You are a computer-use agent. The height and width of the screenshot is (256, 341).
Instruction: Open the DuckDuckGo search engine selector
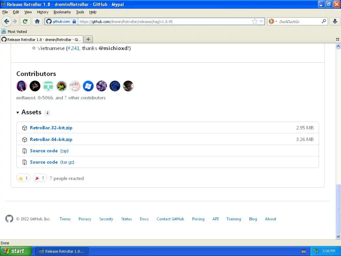coord(273,21)
